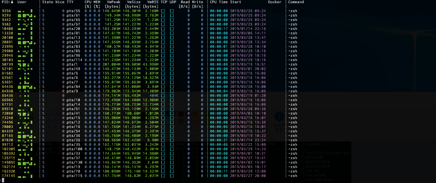Image resolution: width=436 pixels, height=183 pixels.
Task: Click the PID column sort arrow header
Action: 8,2
